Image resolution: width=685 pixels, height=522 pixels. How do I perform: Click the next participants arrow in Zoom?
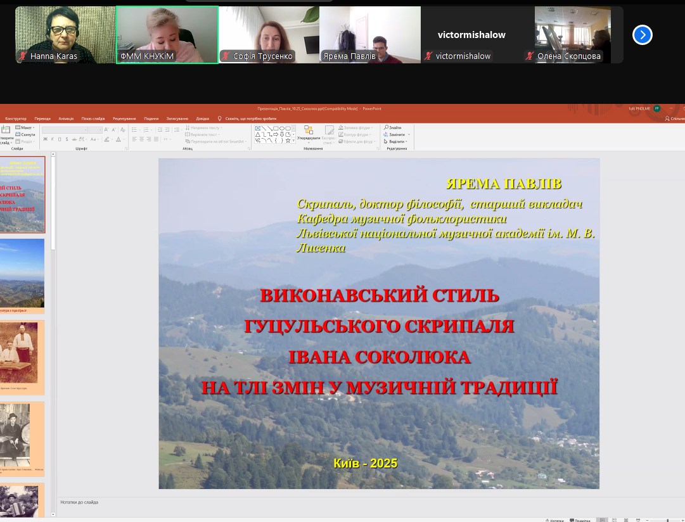(642, 35)
